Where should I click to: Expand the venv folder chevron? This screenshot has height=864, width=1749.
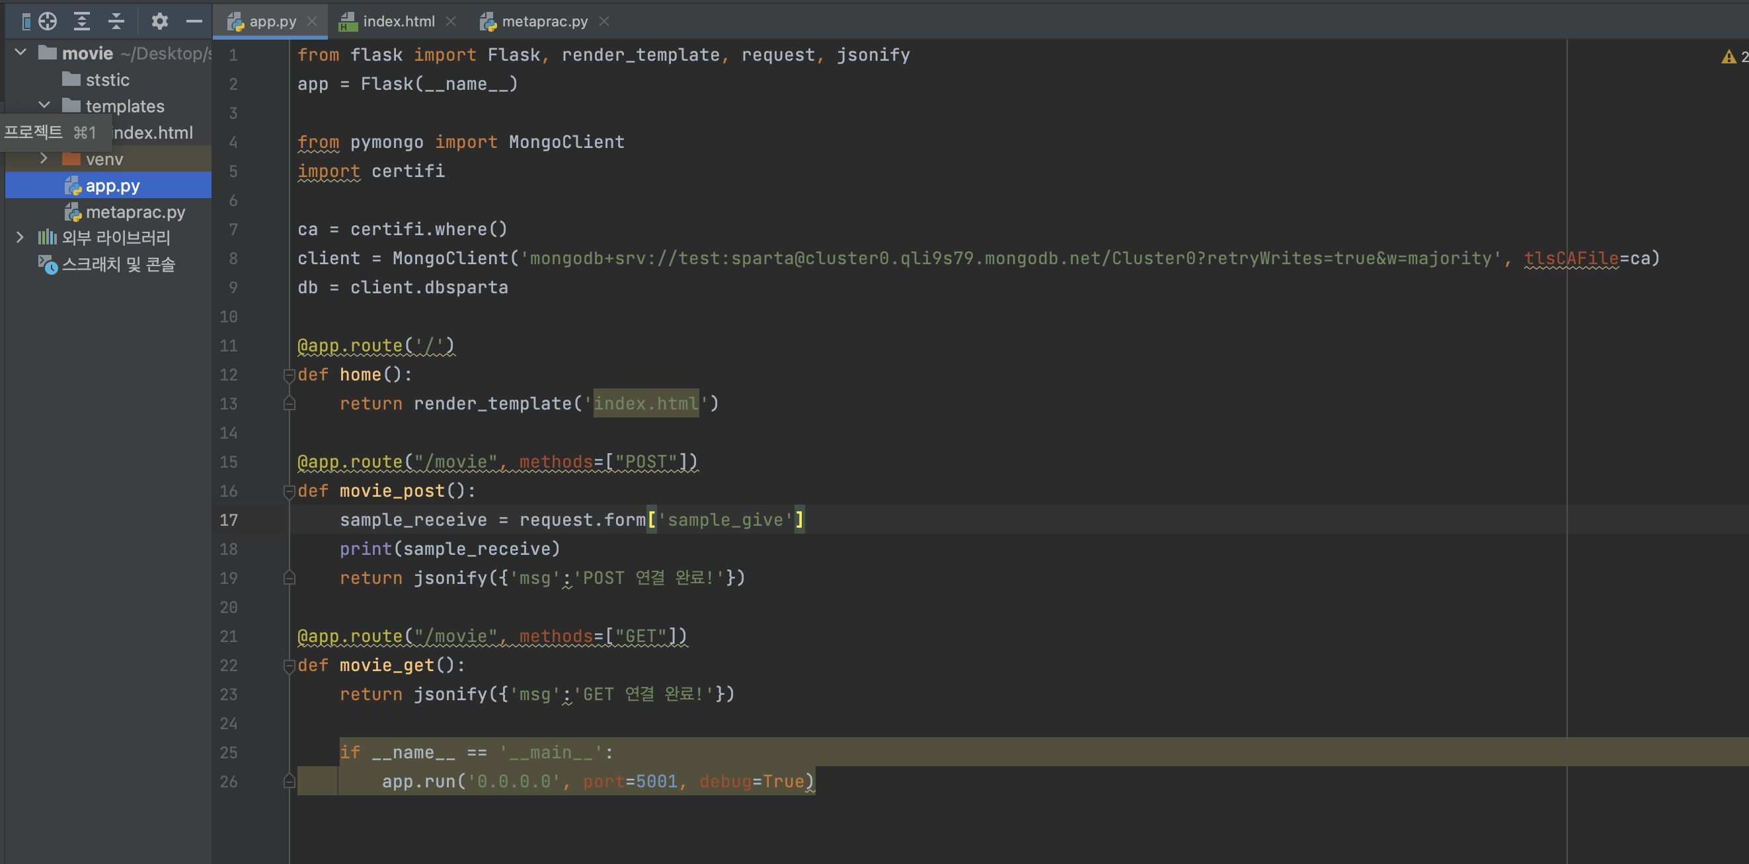[44, 158]
